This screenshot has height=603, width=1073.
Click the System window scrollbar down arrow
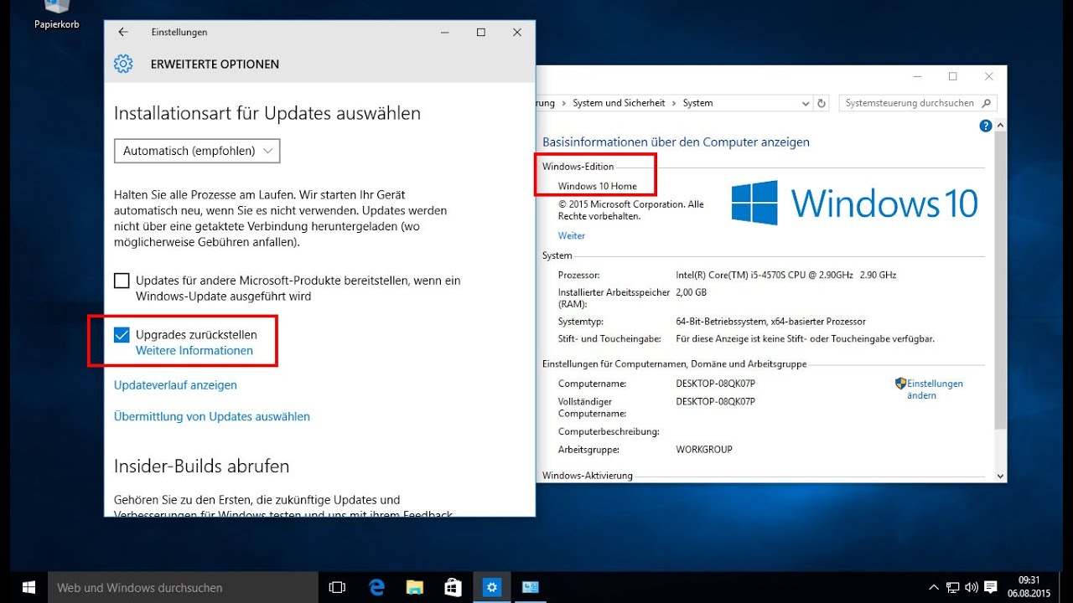999,475
